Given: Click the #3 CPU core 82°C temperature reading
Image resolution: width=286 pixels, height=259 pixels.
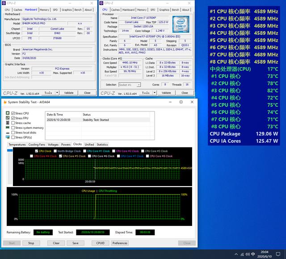Looking at the screenshot, I should (273, 90).
